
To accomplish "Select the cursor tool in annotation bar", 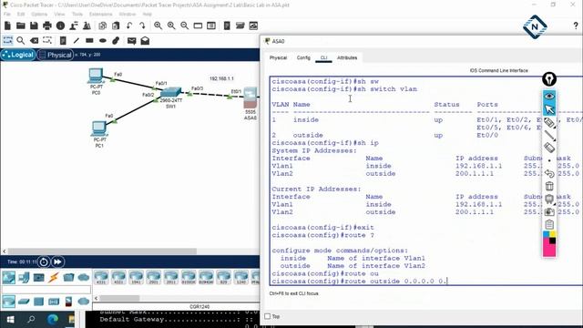I will (549, 109).
